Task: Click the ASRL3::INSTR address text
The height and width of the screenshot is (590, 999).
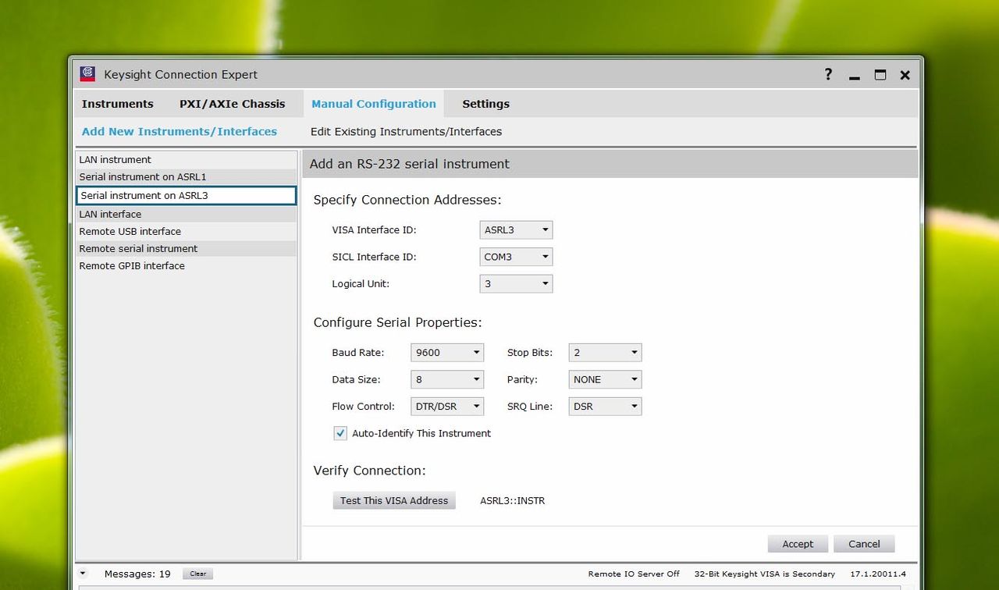Action: 512,500
